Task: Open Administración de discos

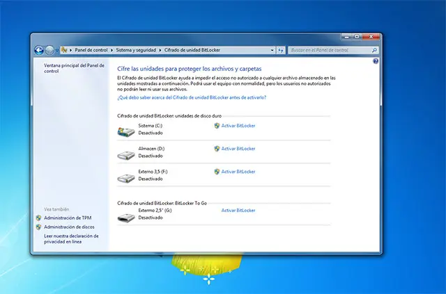Action: (x=69, y=227)
